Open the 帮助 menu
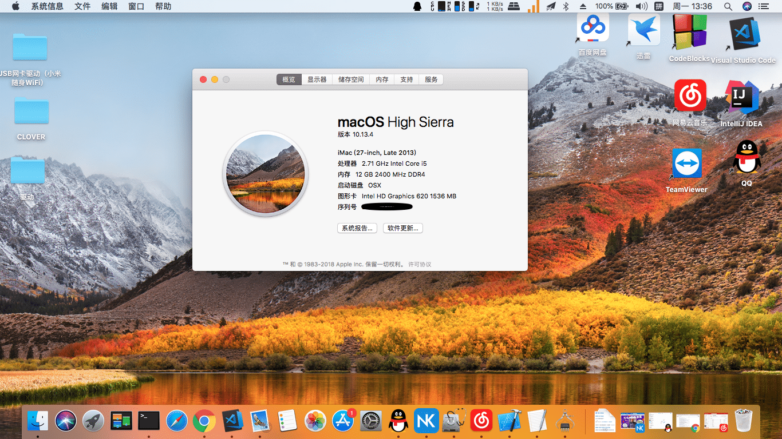782x439 pixels. (x=163, y=6)
